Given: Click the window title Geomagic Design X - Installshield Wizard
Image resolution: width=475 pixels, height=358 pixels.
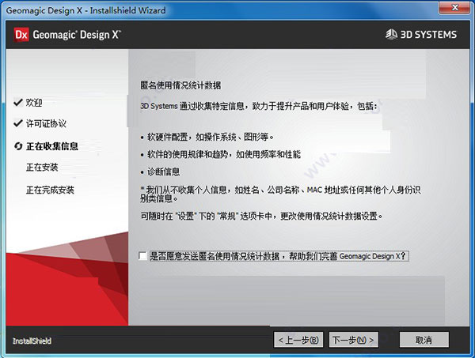Looking at the screenshot, I should pos(85,10).
